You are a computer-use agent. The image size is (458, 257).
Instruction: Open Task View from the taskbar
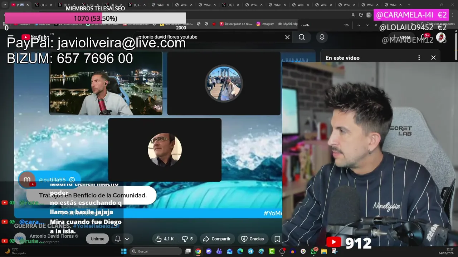[188, 251]
